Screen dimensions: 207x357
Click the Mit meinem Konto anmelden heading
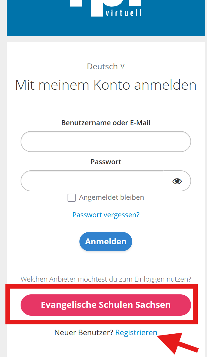106,85
